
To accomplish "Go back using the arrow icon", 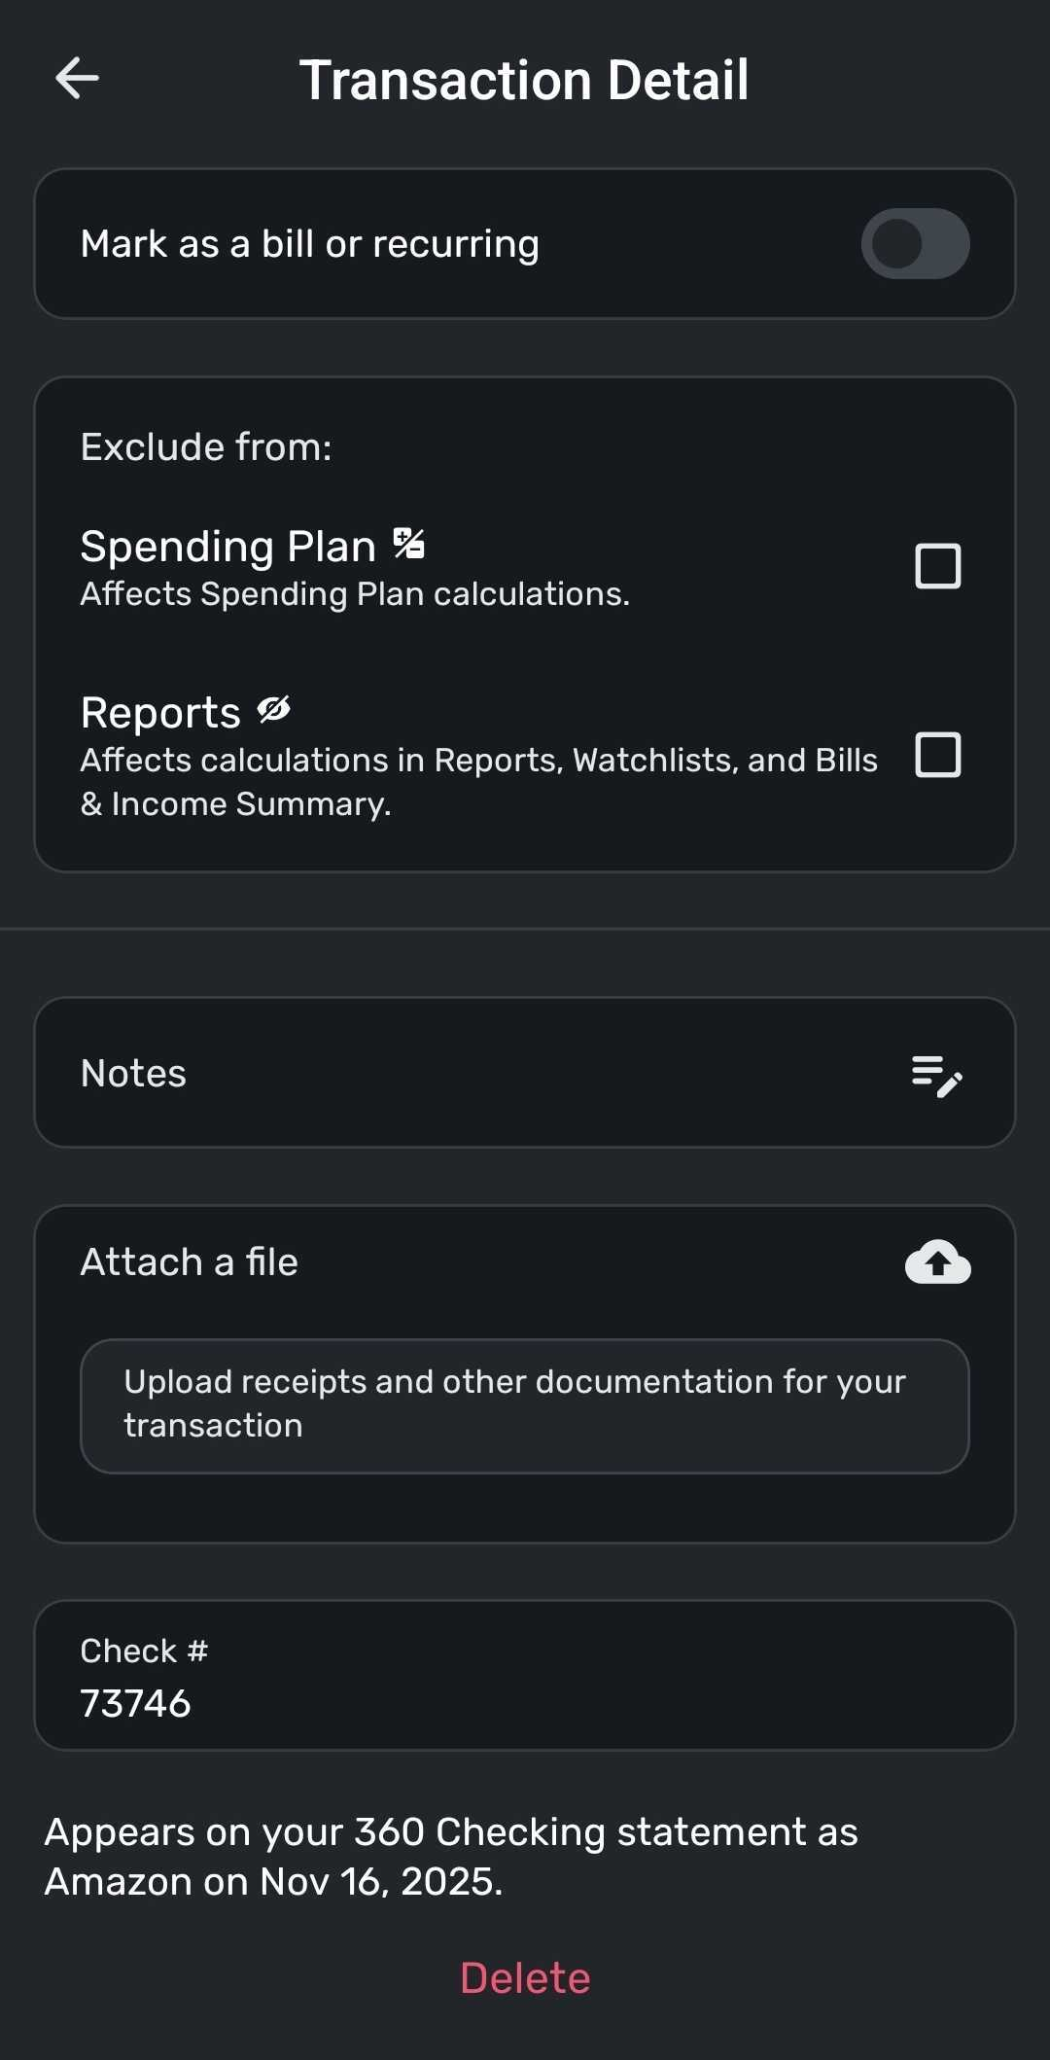I will (78, 79).
